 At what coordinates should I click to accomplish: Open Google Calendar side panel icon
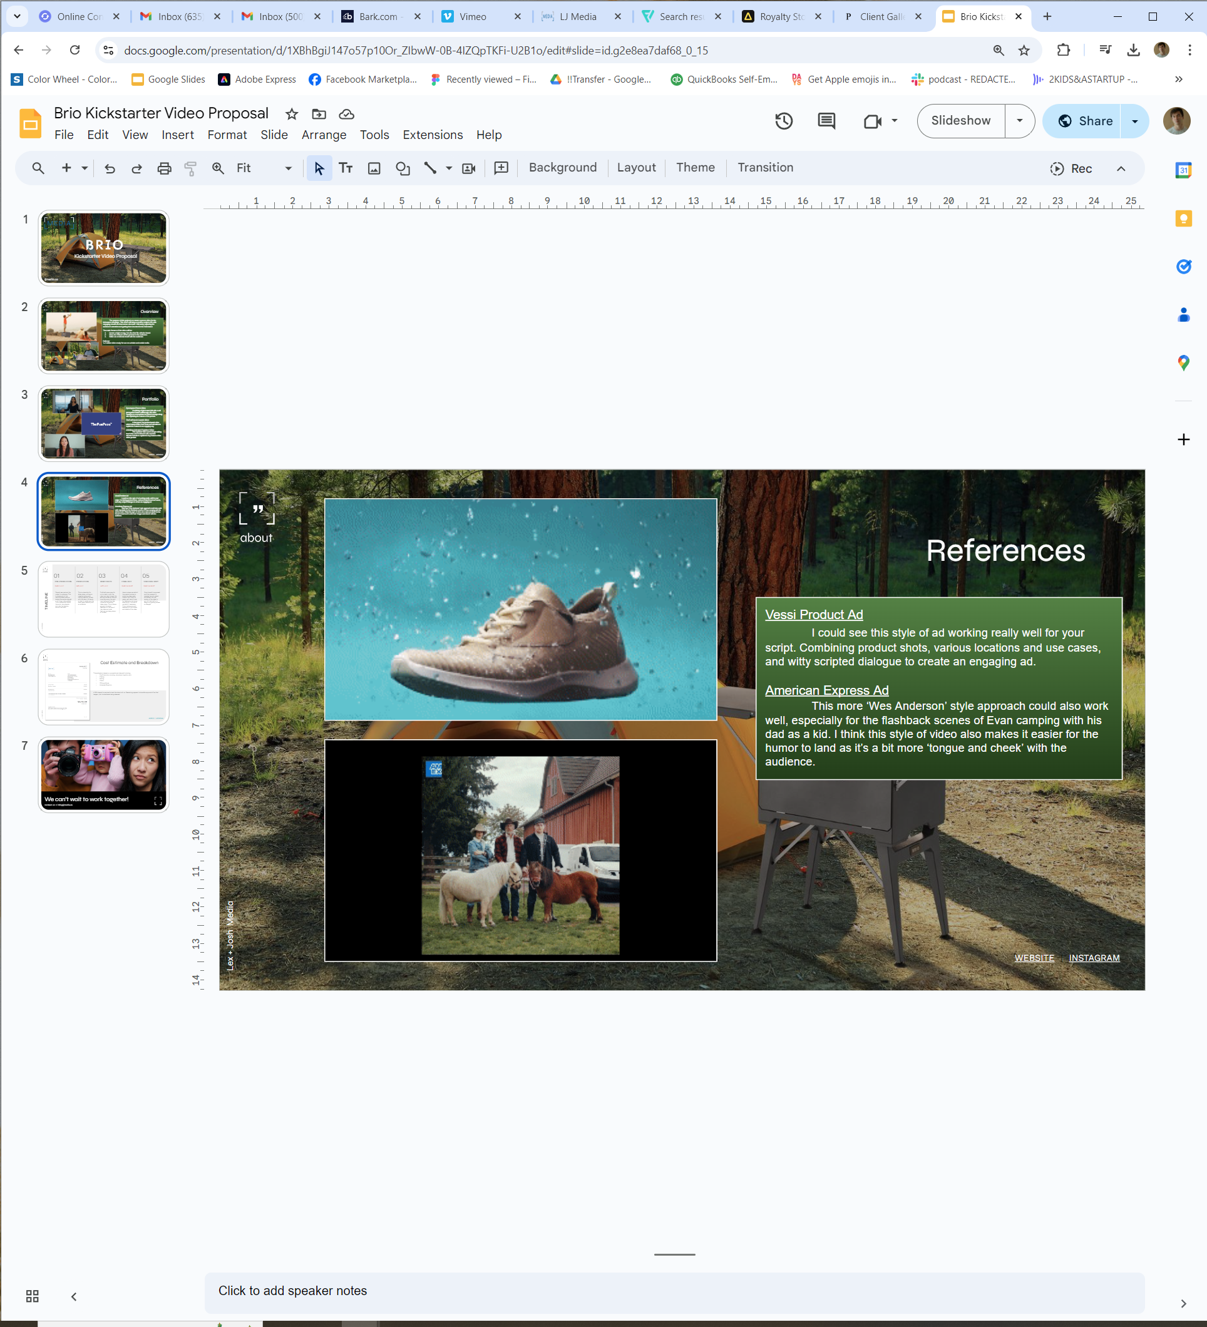pyautogui.click(x=1183, y=170)
